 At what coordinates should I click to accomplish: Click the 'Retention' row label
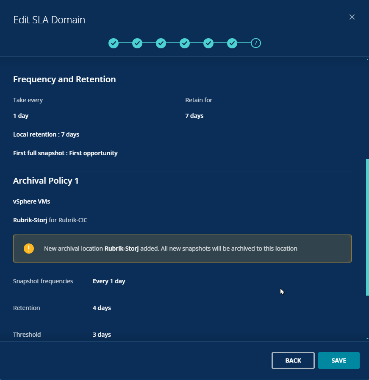(x=27, y=308)
